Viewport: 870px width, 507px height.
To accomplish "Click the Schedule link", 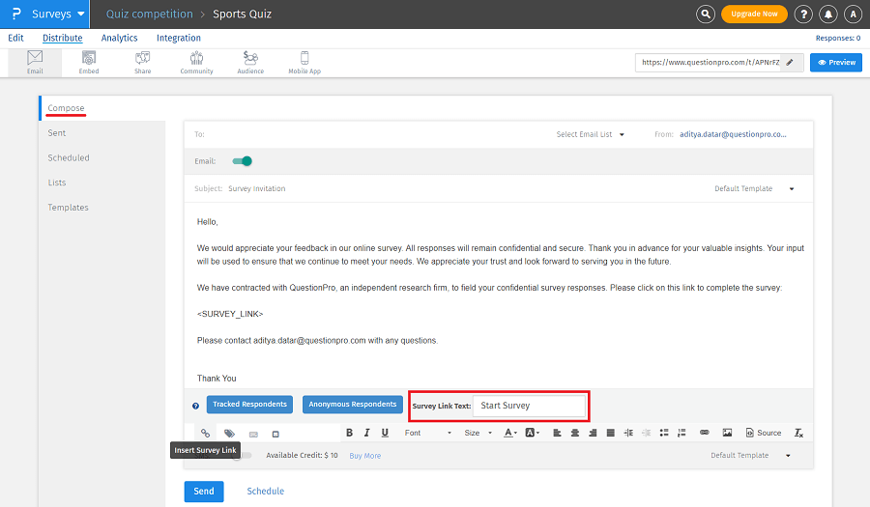I will [265, 492].
